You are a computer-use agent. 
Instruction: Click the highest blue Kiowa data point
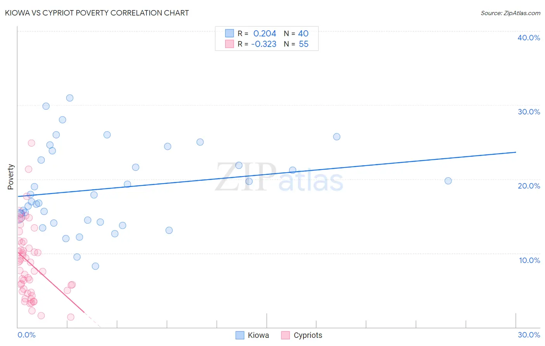click(70, 98)
